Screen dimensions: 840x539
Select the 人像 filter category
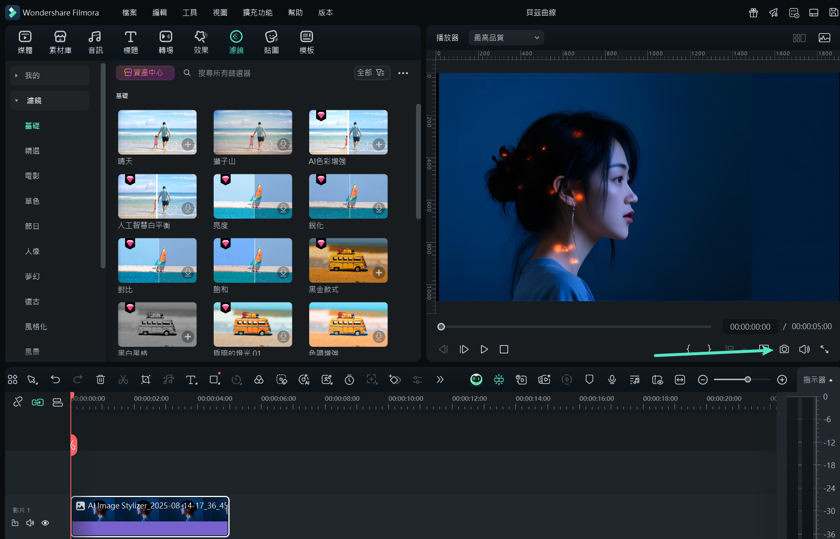[32, 251]
